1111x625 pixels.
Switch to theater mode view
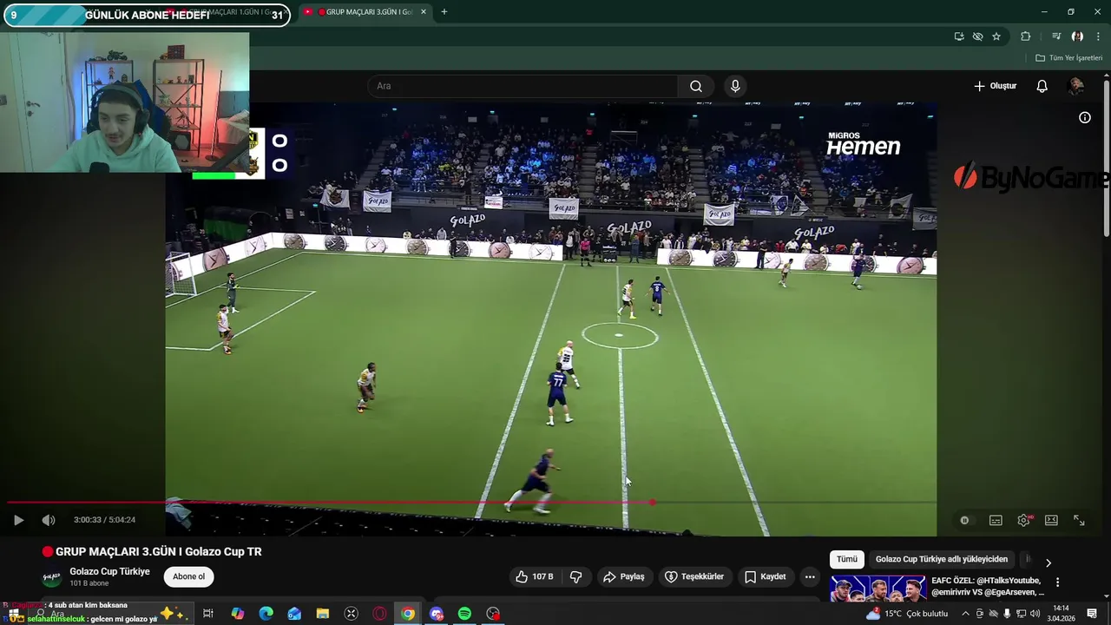(x=1051, y=520)
